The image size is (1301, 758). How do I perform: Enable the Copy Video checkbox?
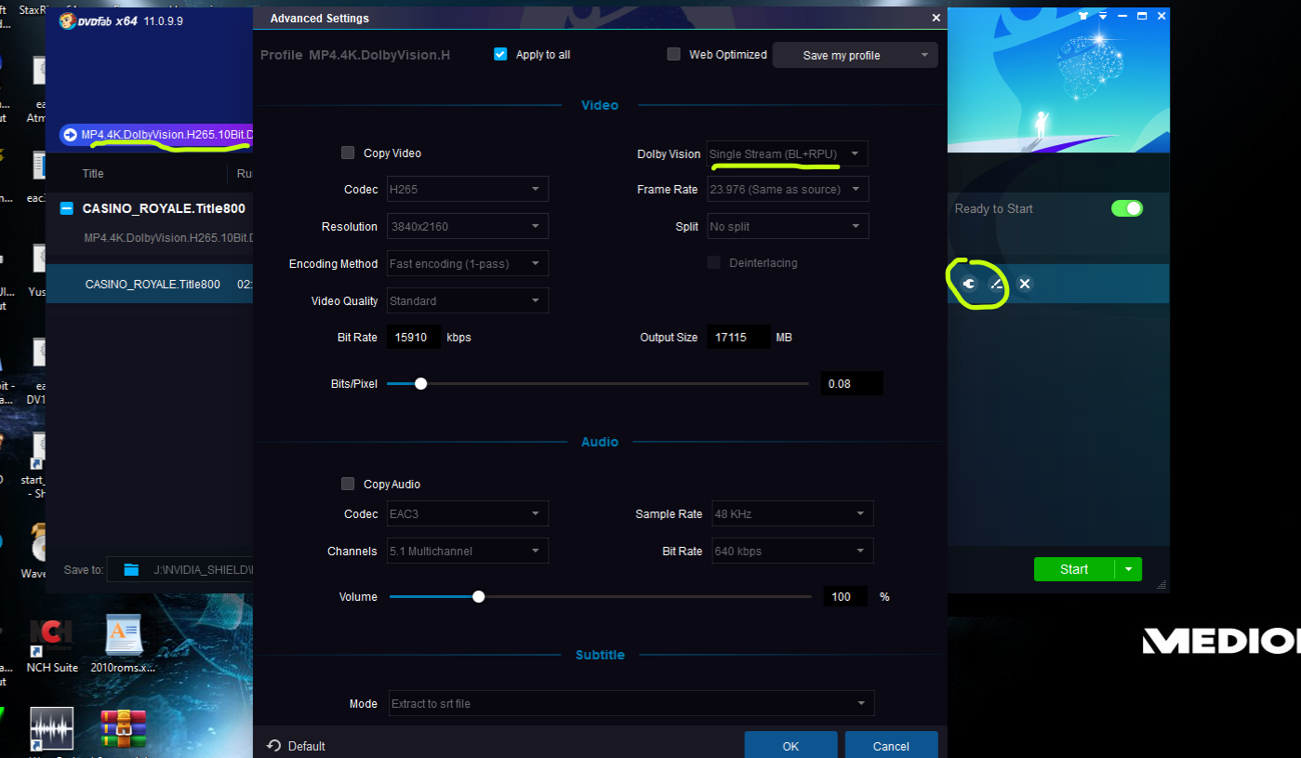tap(348, 153)
